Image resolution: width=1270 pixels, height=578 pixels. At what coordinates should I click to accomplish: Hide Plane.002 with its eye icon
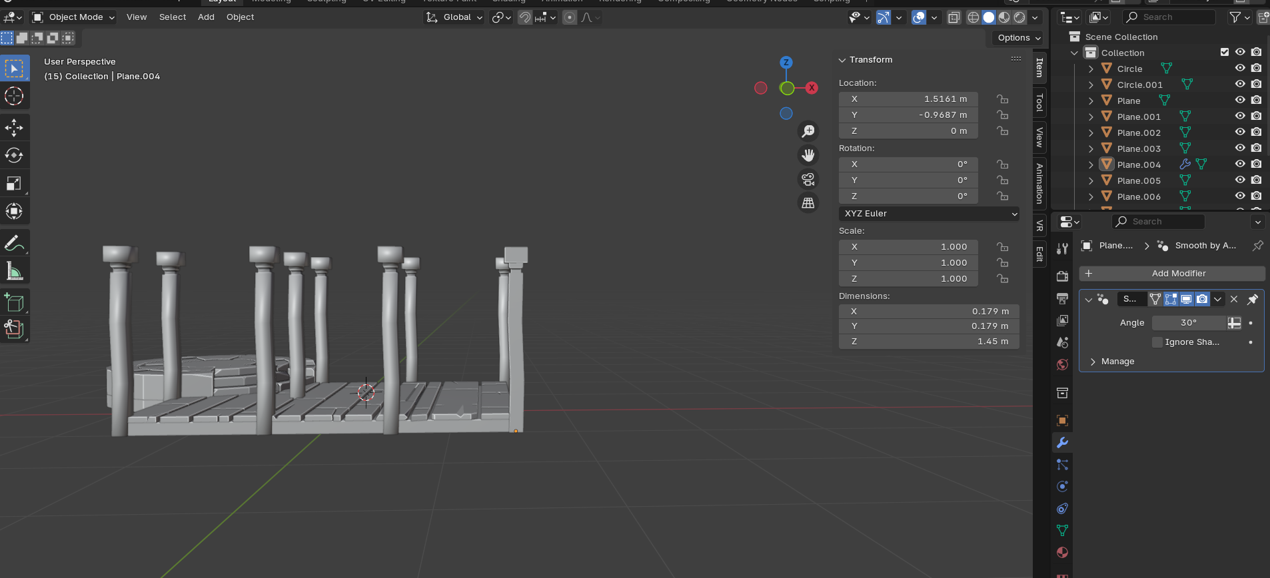(1240, 132)
